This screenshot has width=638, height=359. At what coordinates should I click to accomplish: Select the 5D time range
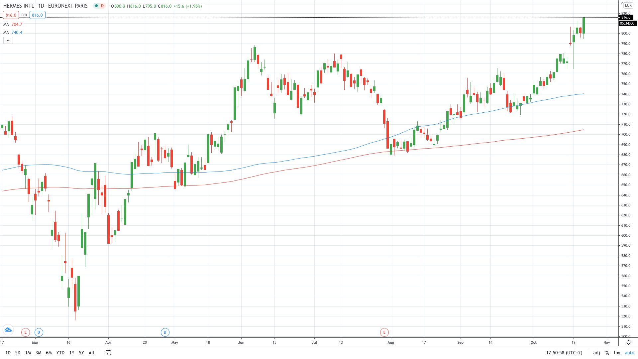click(x=18, y=353)
